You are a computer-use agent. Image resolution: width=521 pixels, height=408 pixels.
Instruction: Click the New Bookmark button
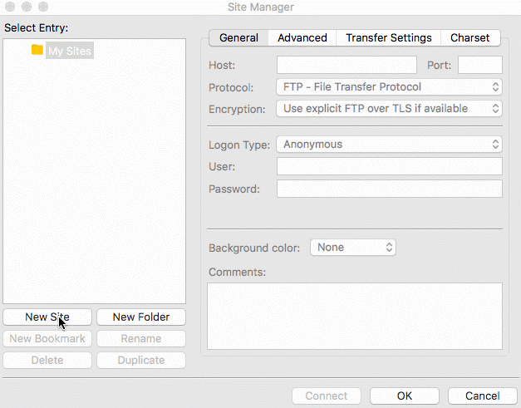click(47, 338)
